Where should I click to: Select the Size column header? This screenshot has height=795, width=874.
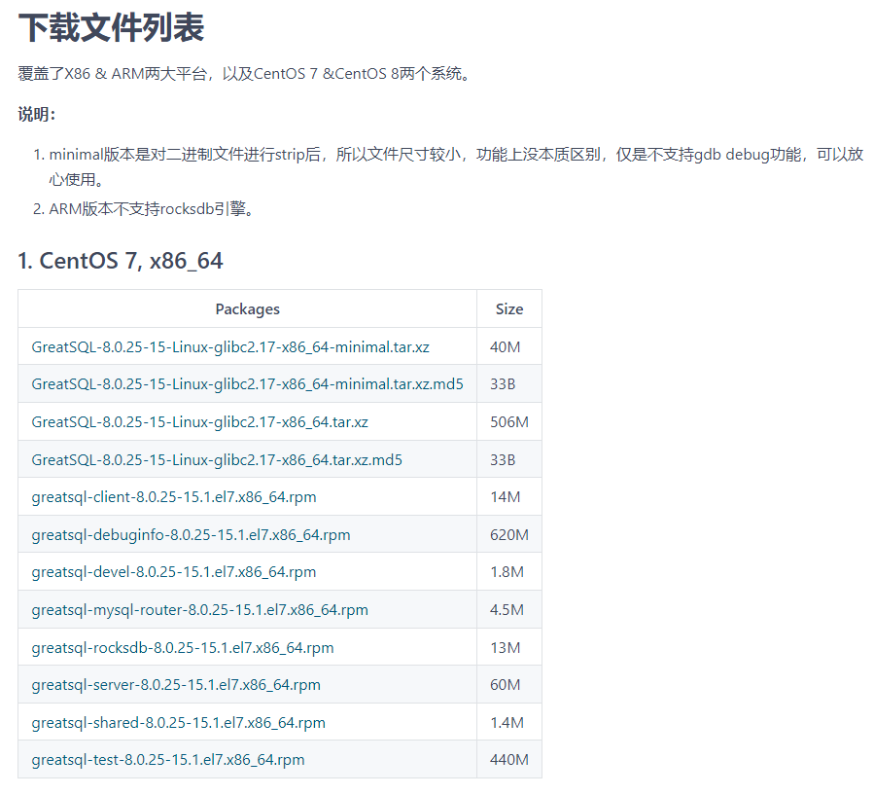(509, 309)
